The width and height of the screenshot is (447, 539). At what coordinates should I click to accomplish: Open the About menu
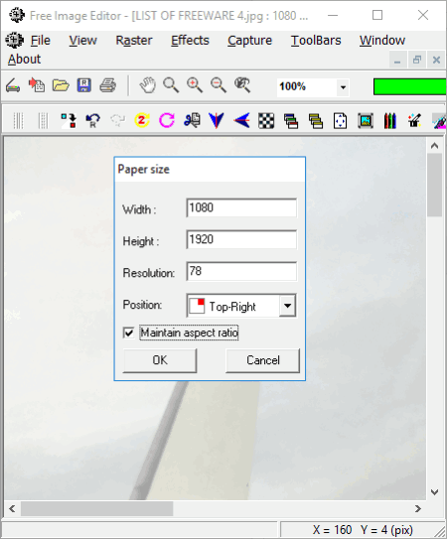24,60
